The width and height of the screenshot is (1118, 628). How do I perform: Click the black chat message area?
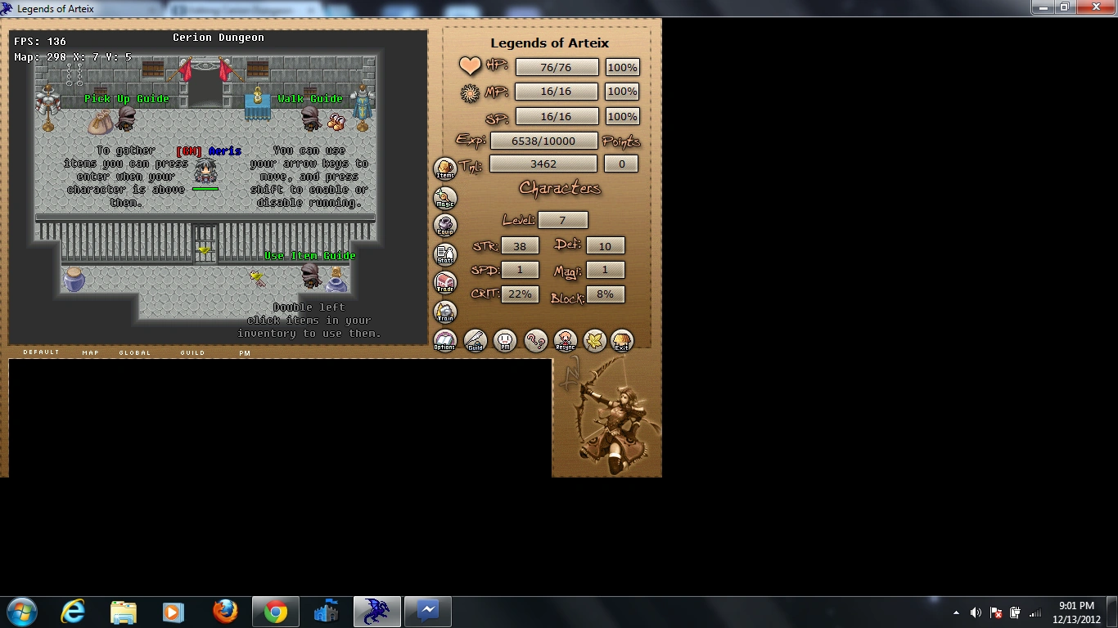pos(280,418)
